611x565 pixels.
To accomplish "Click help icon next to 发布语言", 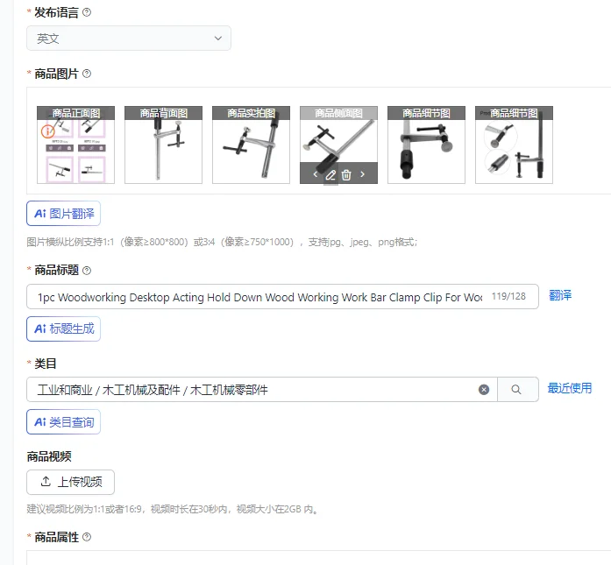I will [87, 12].
